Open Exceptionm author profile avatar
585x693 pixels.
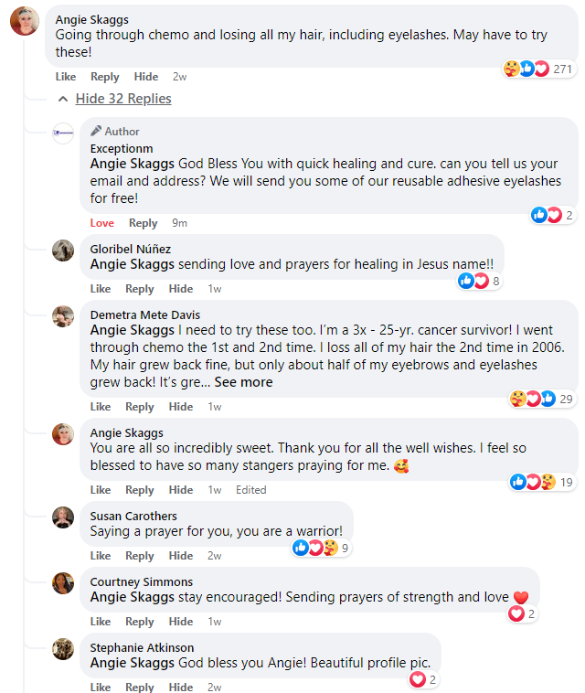pos(63,133)
